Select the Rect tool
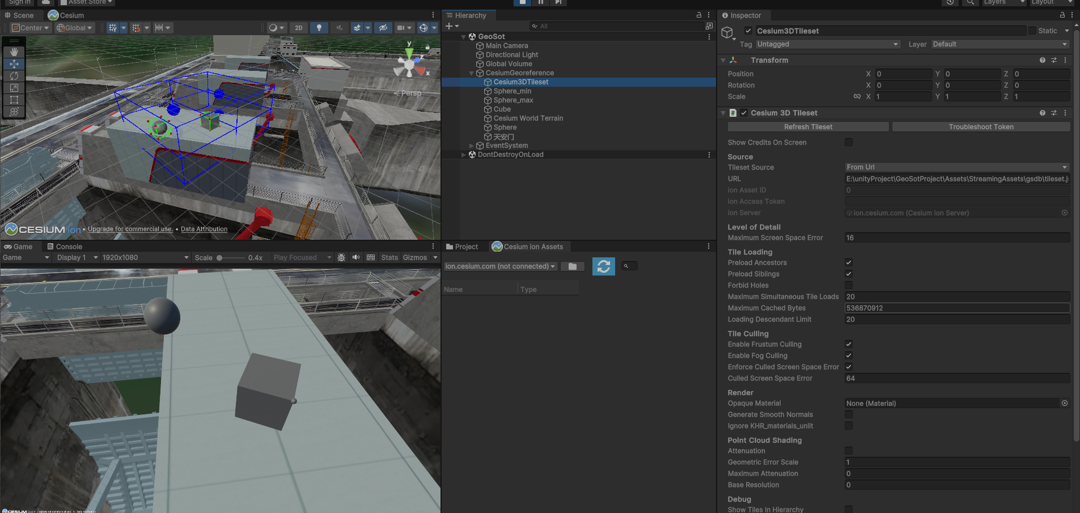The width and height of the screenshot is (1080, 513). coord(14,100)
